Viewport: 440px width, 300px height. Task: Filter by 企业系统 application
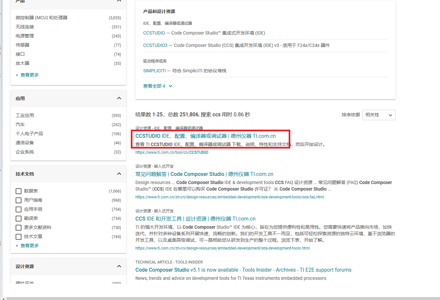point(25,152)
